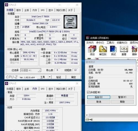The image size is (138, 131).
Task: Open Bench (测试分数) tab in top CPU-Z
Action: (x=61, y=10)
